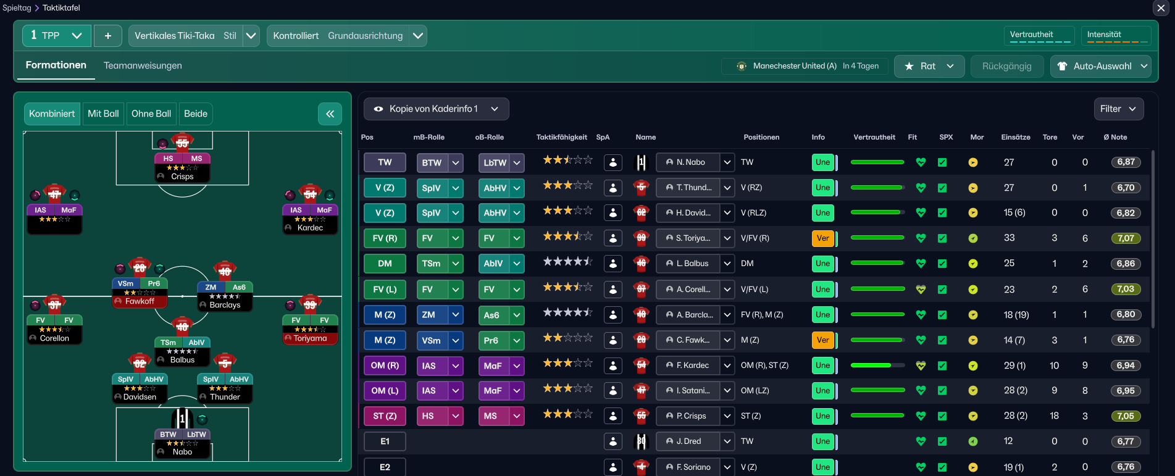Switch to the Formationen tab

coord(56,65)
